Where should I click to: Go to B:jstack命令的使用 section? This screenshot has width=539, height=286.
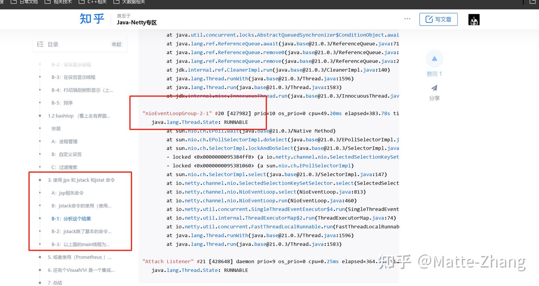[82, 206]
